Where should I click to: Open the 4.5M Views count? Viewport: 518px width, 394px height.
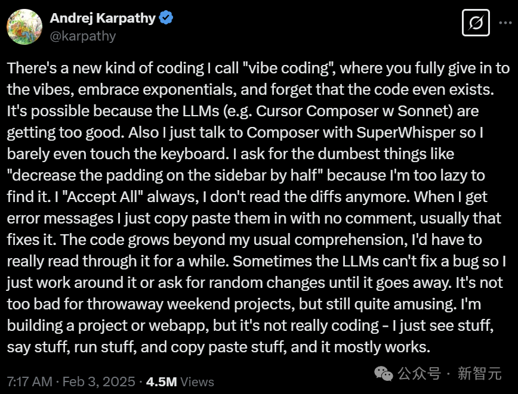(x=180, y=382)
